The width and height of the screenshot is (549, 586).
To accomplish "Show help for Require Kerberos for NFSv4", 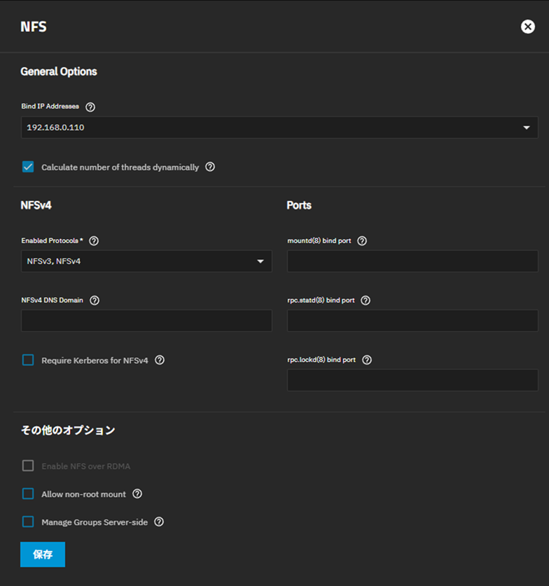I will [160, 360].
